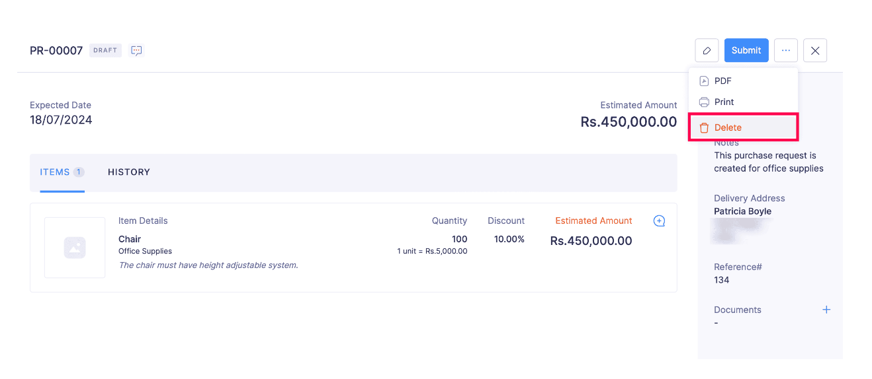Screen dimensions: 872x379
Task: Select the Print menu option
Action: (x=724, y=102)
